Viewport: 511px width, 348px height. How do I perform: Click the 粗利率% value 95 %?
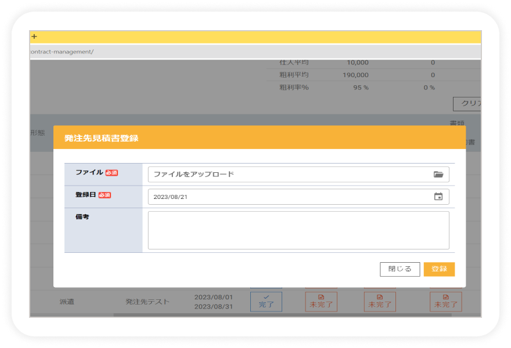361,88
